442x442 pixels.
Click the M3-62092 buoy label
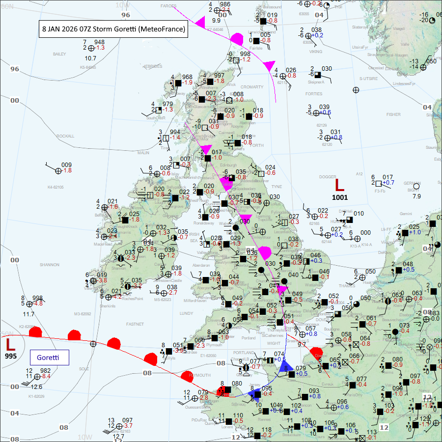click(83, 314)
